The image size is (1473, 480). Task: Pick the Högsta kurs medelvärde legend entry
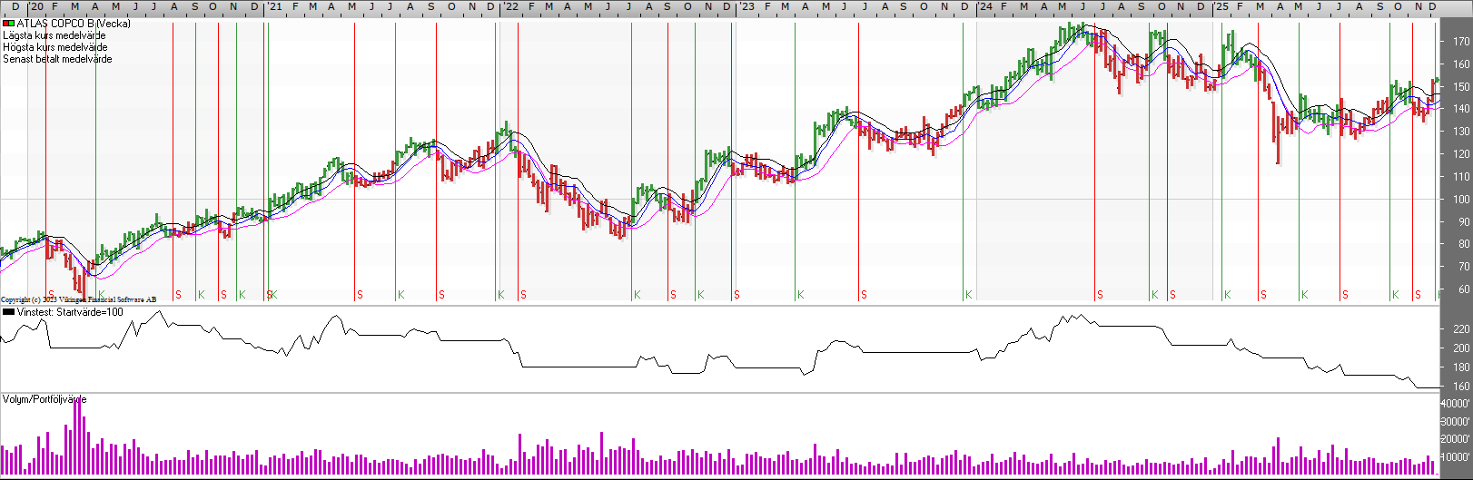pos(54,47)
